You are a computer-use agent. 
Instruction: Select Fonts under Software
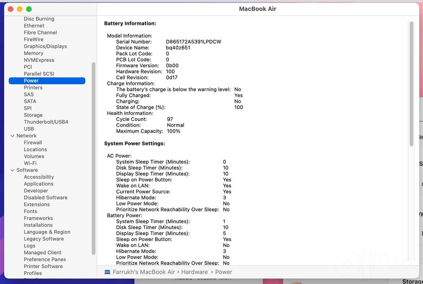(30, 211)
